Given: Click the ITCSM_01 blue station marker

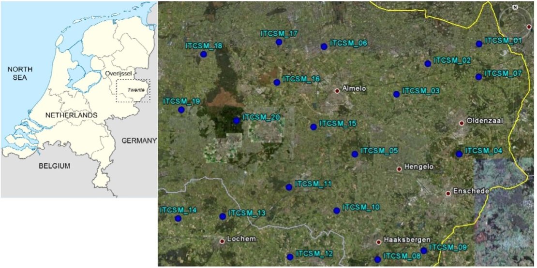Looking at the screenshot, I should [479, 43].
